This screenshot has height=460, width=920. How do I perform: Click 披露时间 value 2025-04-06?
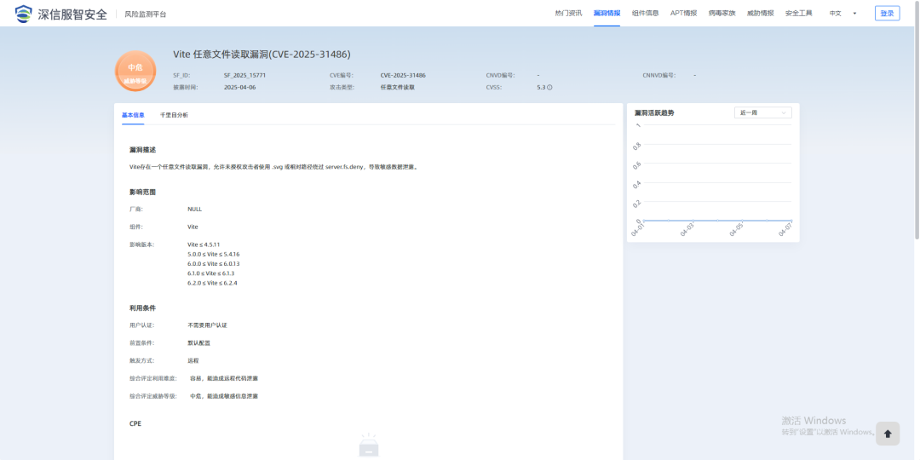[240, 88]
